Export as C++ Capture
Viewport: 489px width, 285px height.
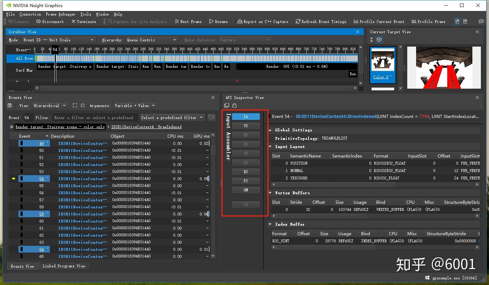coord(263,22)
